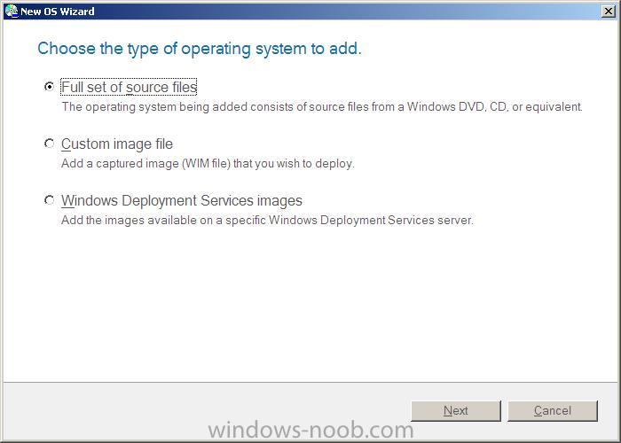Select the Full set of source files radio button

(x=49, y=86)
